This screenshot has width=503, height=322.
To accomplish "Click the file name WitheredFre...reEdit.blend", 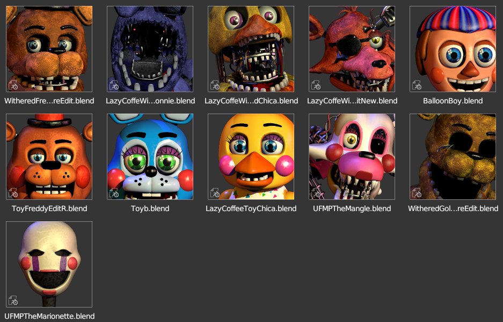I will [x=49, y=101].
